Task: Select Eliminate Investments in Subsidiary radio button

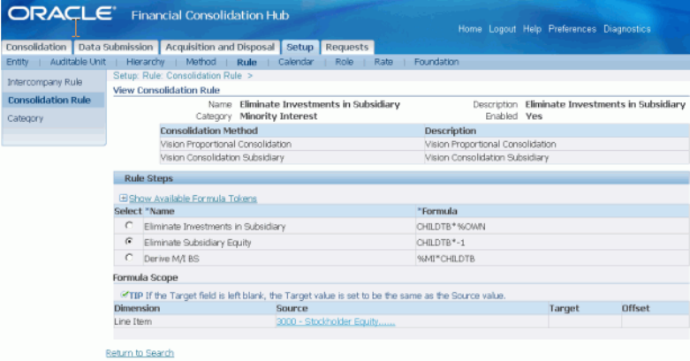Action: point(129,226)
